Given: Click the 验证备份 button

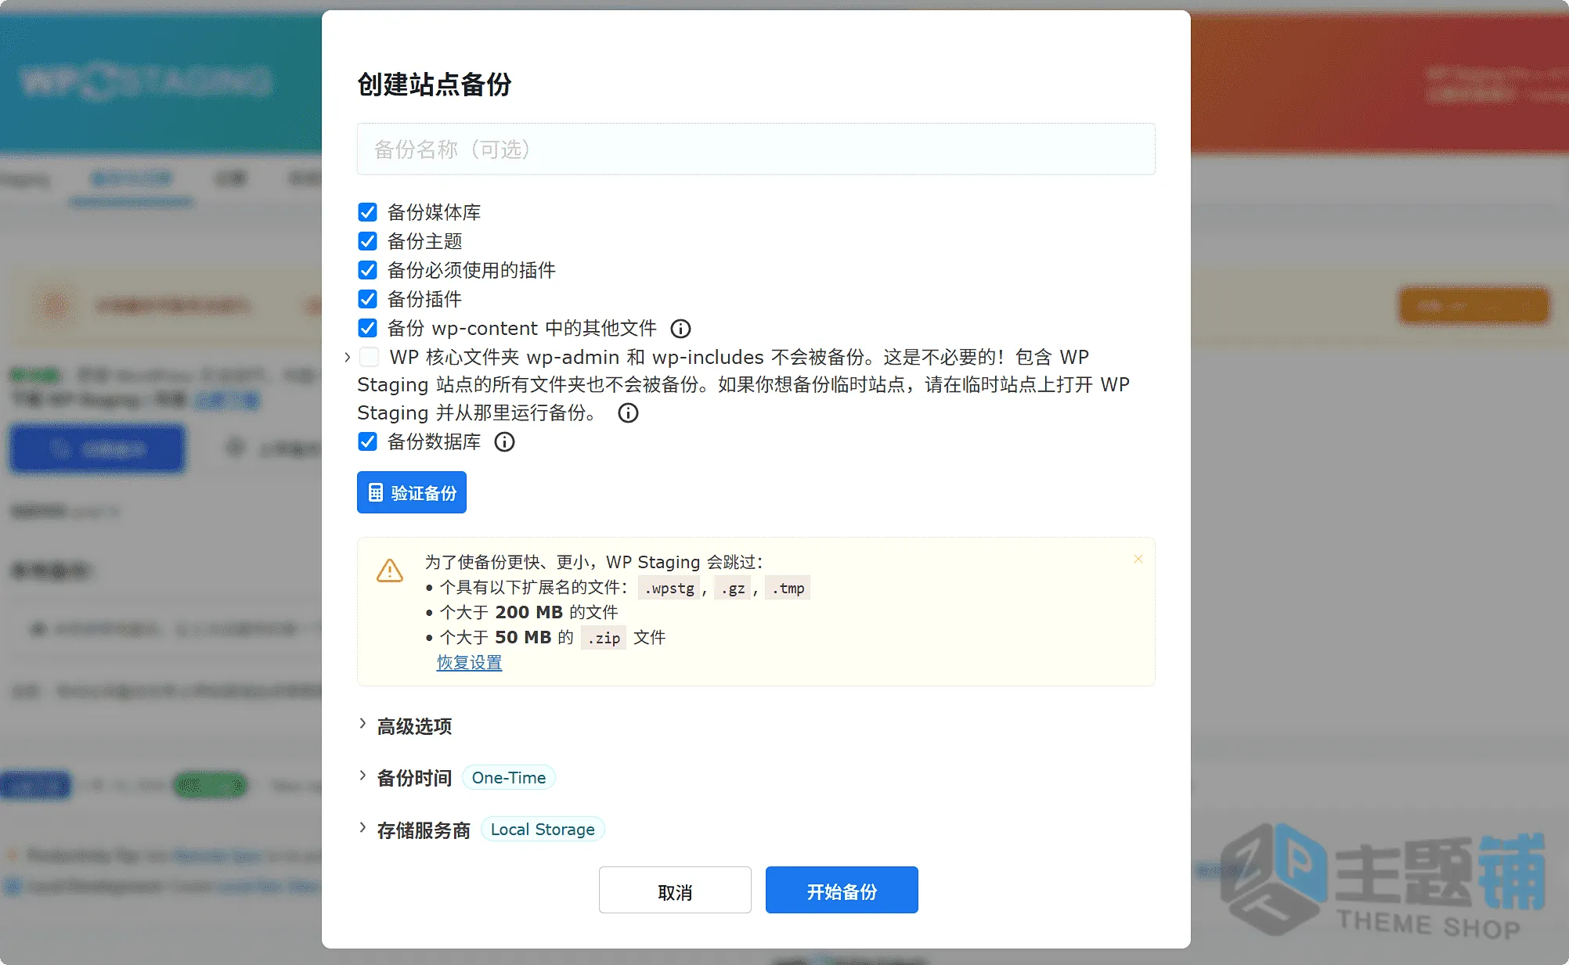Looking at the screenshot, I should click(412, 492).
